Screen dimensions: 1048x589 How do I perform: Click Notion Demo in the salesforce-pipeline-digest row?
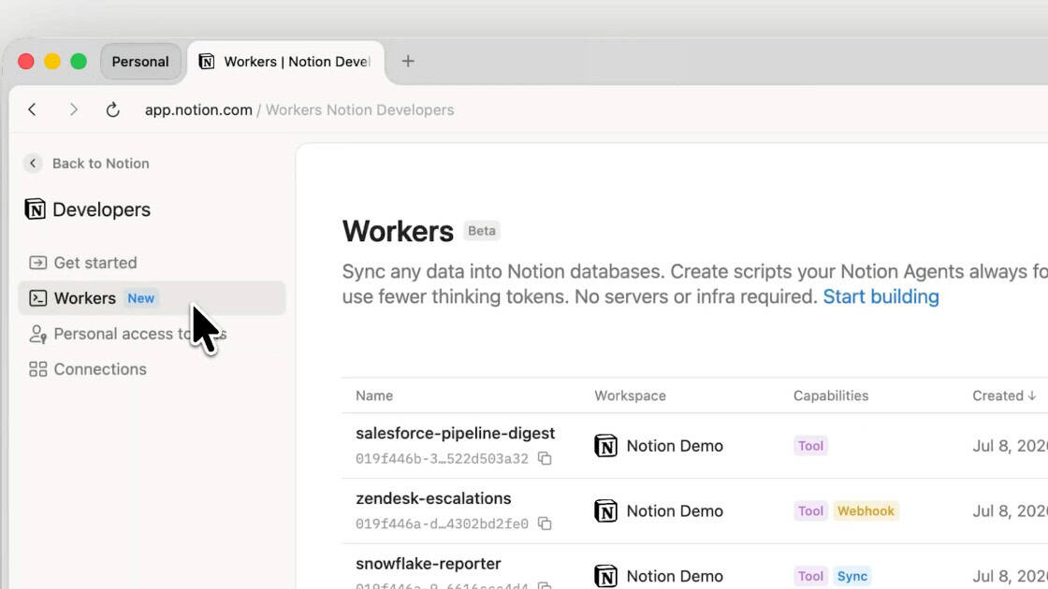pos(675,446)
